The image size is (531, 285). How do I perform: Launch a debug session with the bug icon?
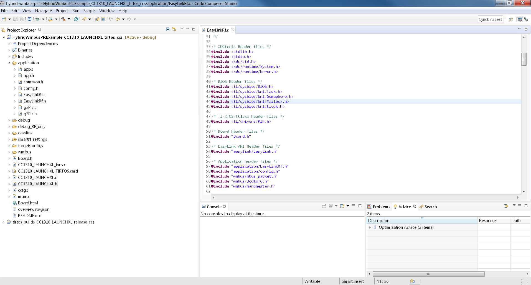pyautogui.click(x=37, y=19)
